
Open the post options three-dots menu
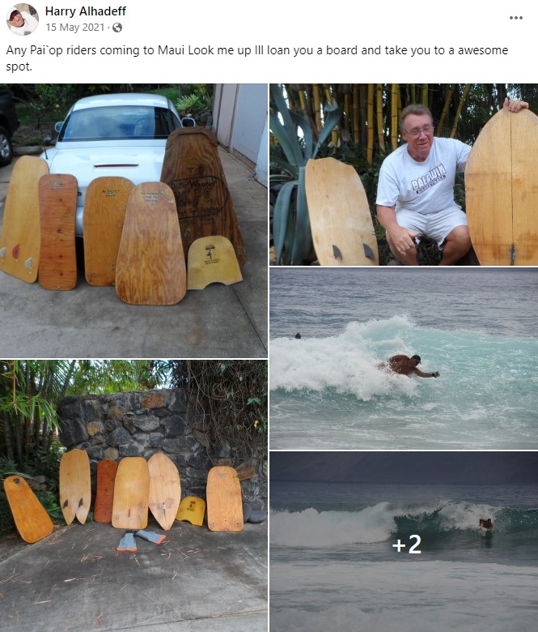[x=516, y=18]
